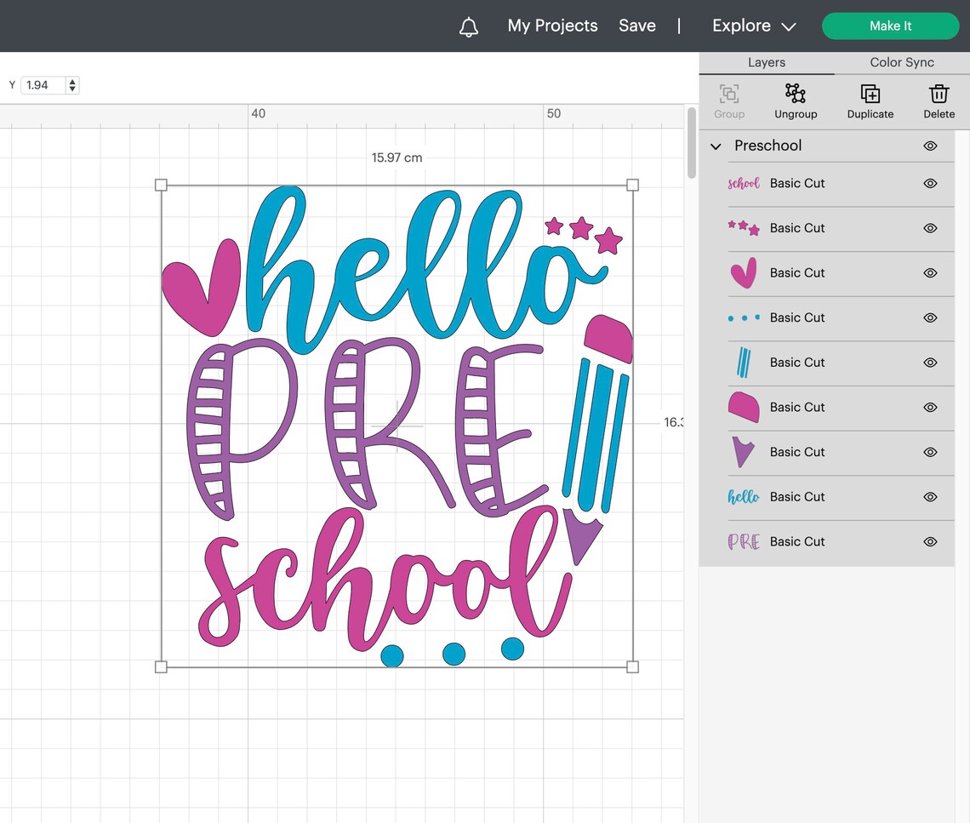Hide the 'hello' Basic Cut layer
This screenshot has height=823, width=970.
(x=930, y=497)
